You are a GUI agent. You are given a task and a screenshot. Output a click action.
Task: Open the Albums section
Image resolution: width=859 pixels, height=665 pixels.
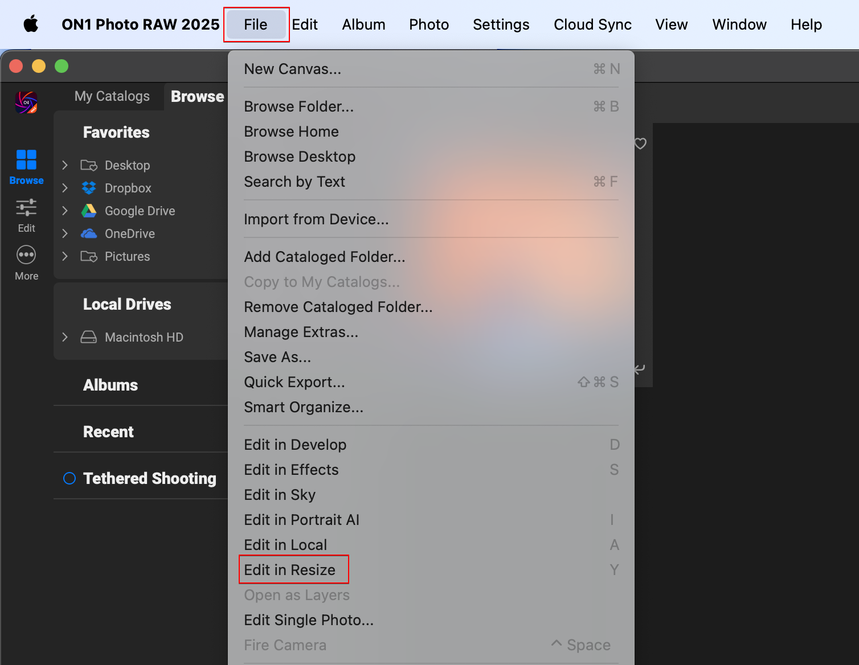(x=111, y=385)
